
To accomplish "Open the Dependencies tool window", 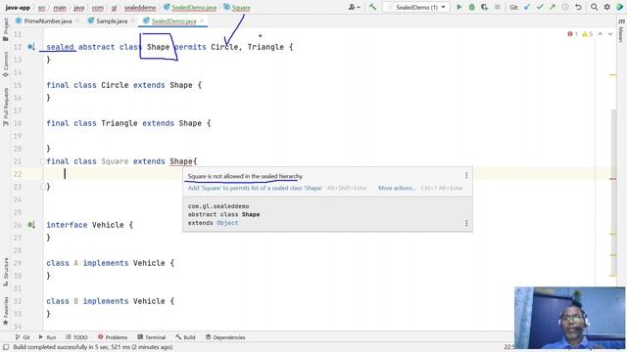I will coord(225,337).
